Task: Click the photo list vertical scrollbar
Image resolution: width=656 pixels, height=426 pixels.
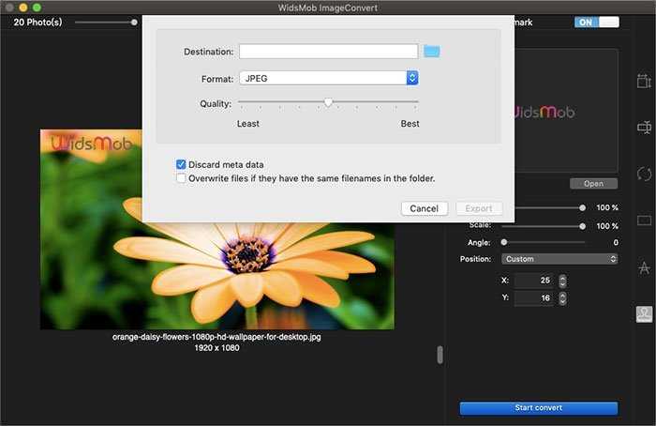Action: (440, 355)
